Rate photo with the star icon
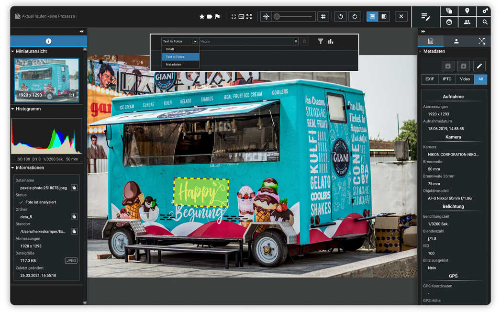The image size is (501, 312). coord(201,17)
